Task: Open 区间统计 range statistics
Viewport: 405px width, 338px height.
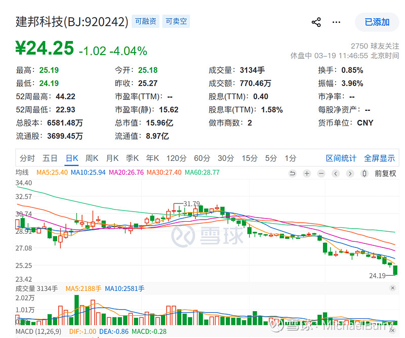Action: [x=341, y=158]
